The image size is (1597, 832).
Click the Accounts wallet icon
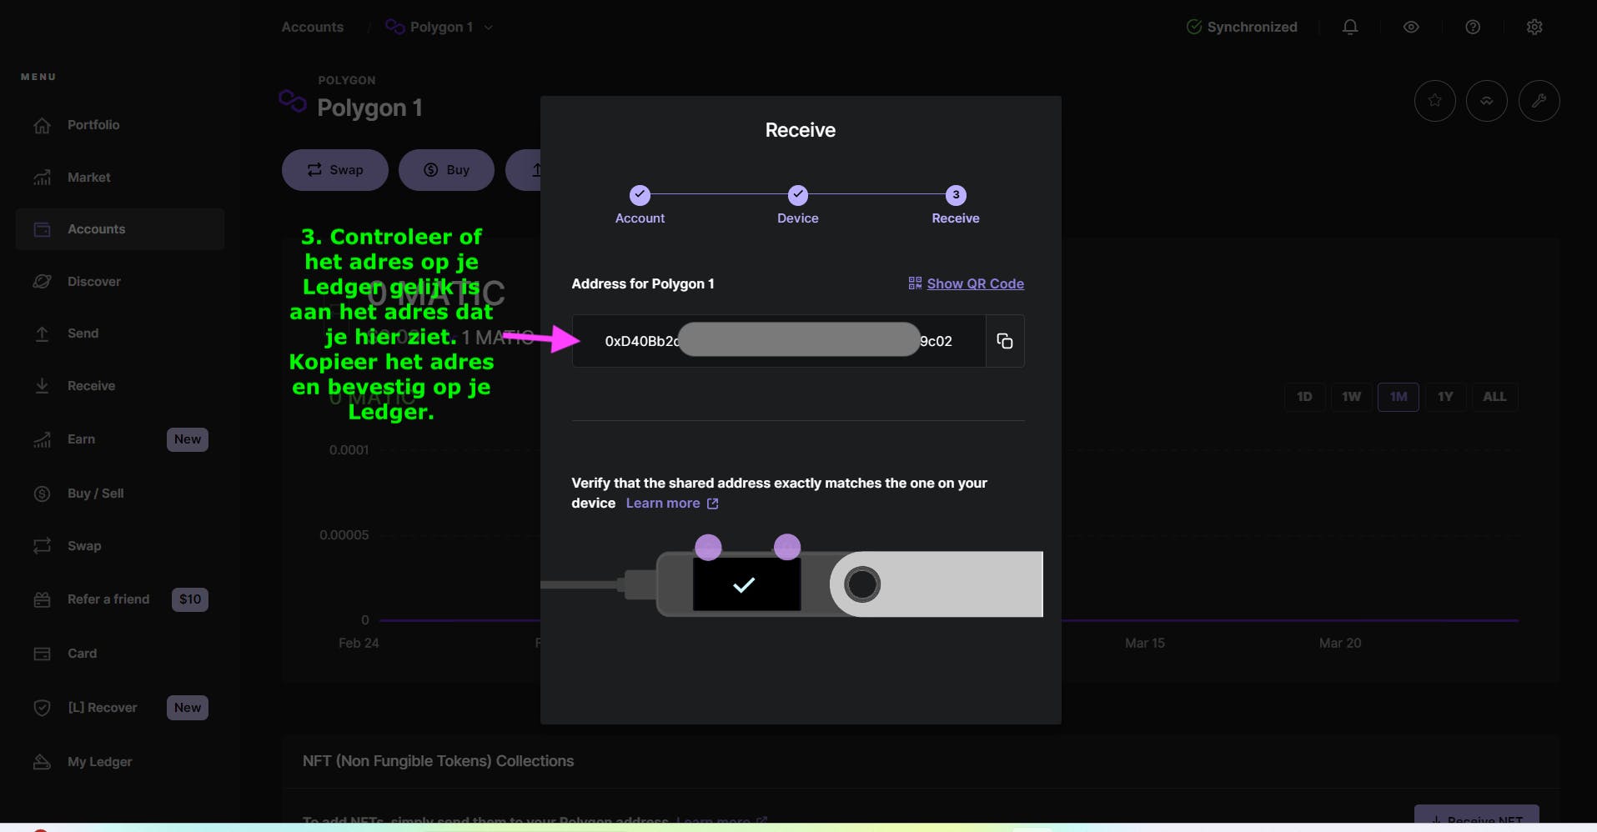[x=42, y=229]
